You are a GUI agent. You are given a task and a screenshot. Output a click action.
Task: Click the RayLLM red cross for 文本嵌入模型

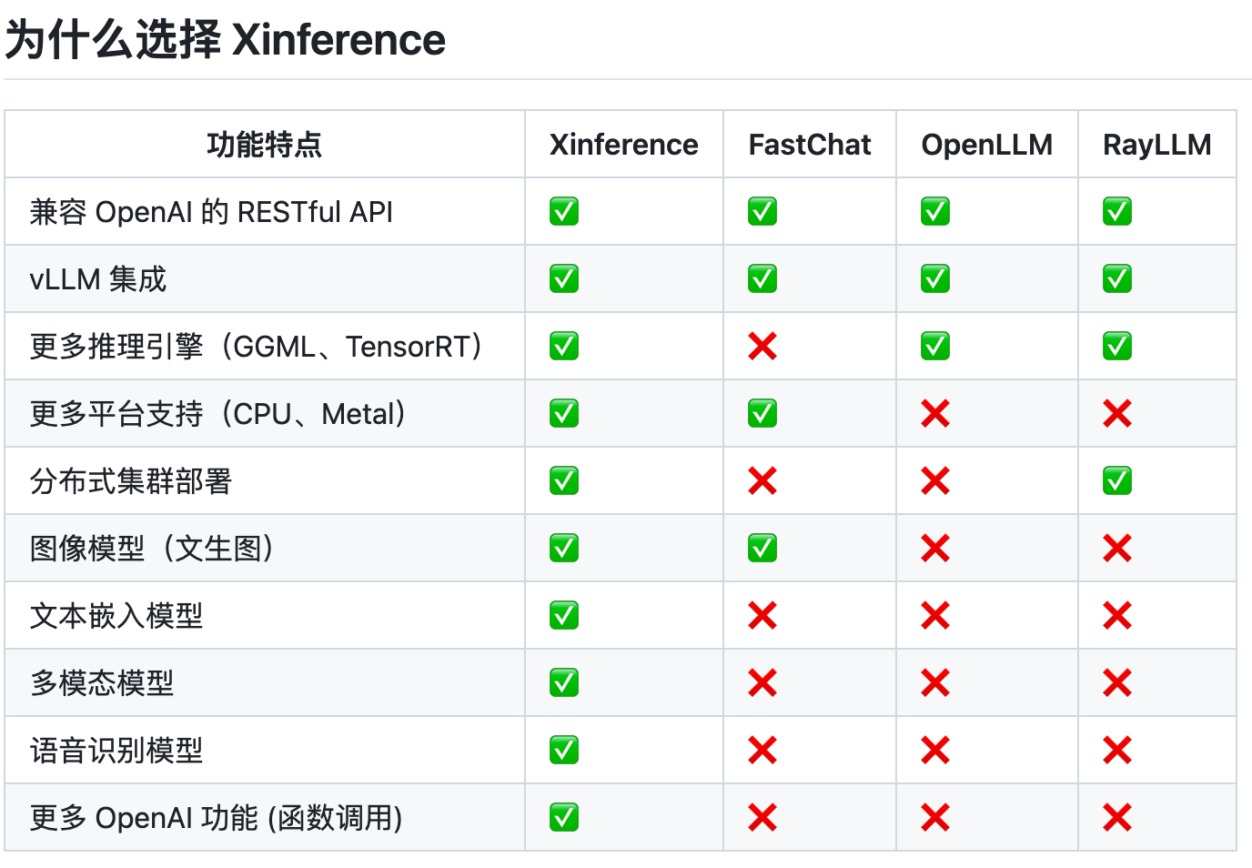click(x=1117, y=615)
